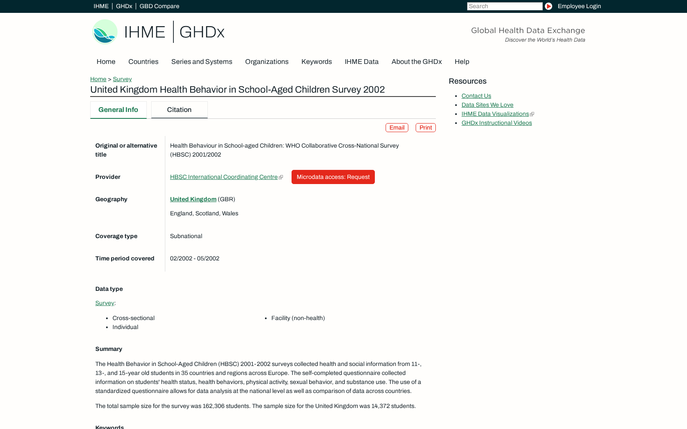Click the Survey breadcrumb link
The image size is (687, 429).
tap(122, 79)
